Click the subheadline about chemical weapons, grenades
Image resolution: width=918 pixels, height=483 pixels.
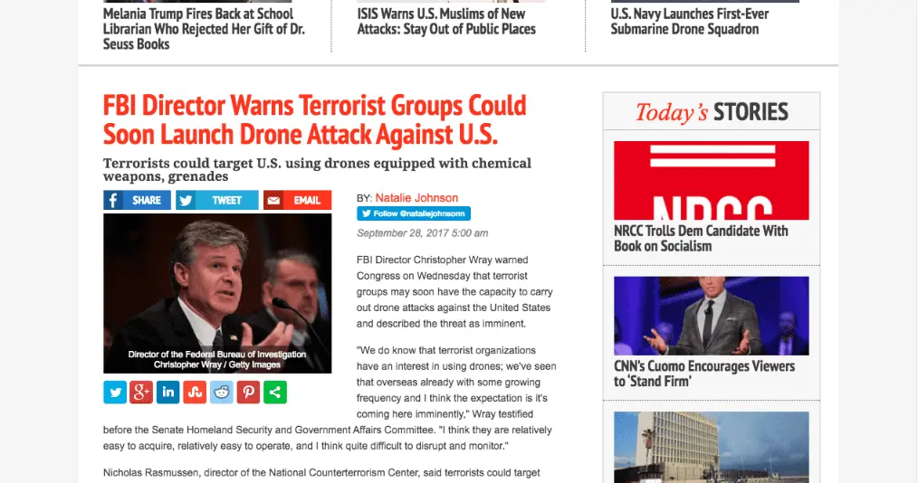(318, 169)
